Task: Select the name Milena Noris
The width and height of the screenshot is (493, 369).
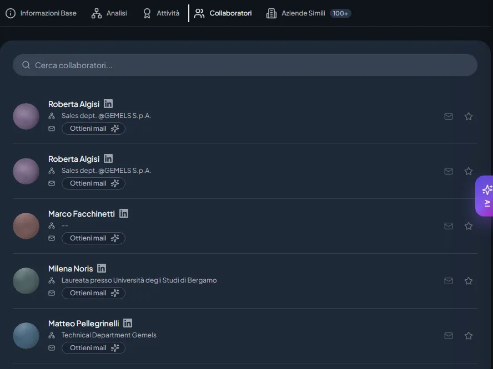Action: point(71,269)
